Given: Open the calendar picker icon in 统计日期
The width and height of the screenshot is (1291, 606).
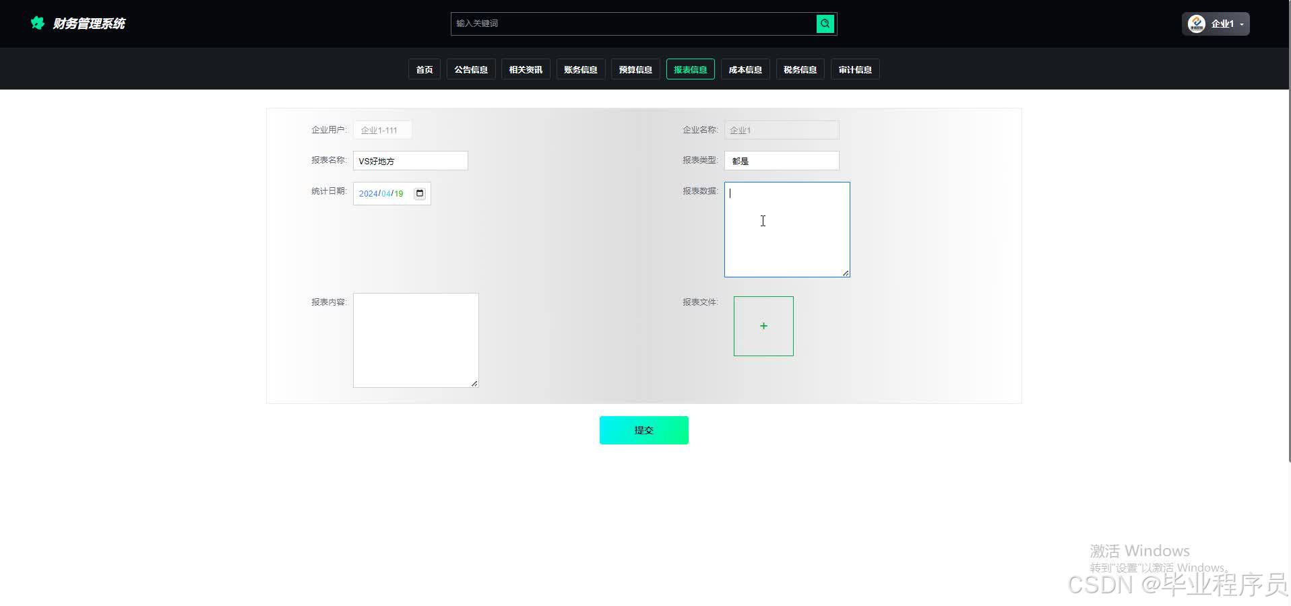Looking at the screenshot, I should coord(420,193).
